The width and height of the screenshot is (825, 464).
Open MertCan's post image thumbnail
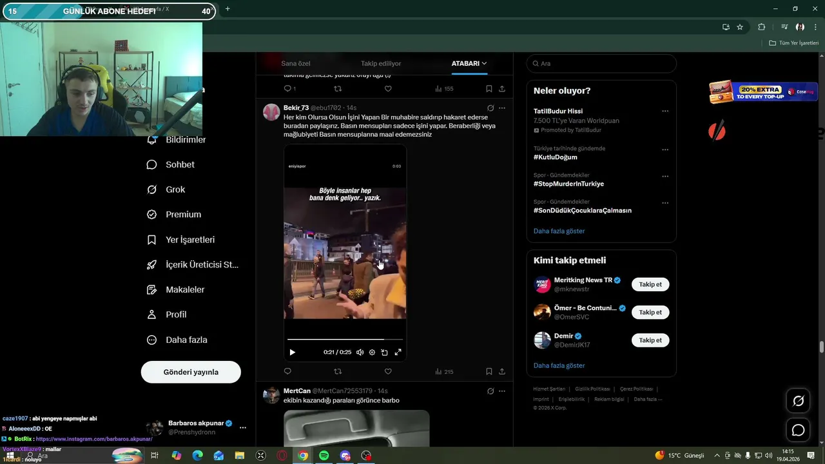coord(356,428)
